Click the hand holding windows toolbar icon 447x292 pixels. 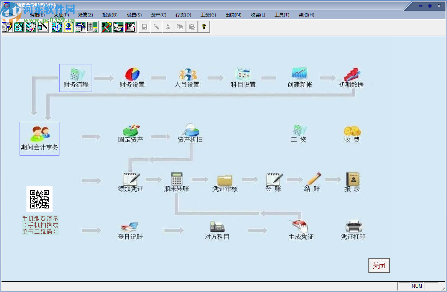118,27
